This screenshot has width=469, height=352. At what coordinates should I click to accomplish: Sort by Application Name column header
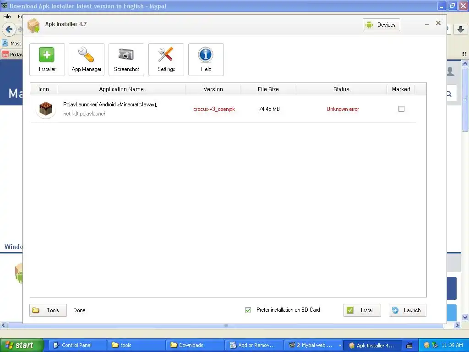[x=121, y=89]
